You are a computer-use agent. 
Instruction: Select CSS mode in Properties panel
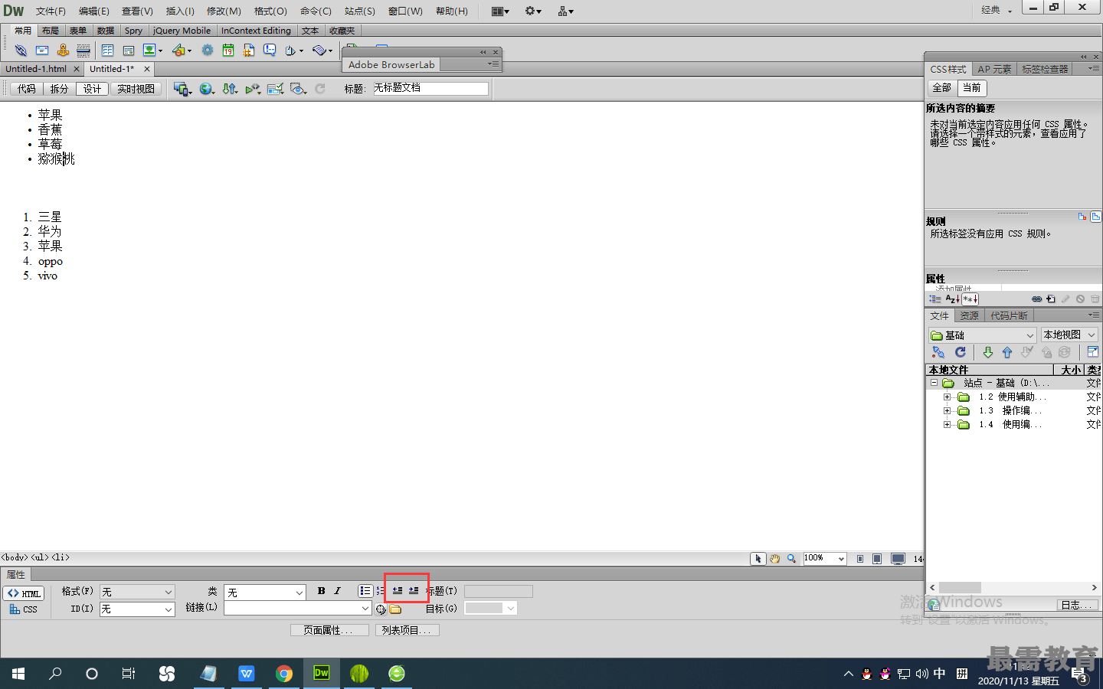24,609
